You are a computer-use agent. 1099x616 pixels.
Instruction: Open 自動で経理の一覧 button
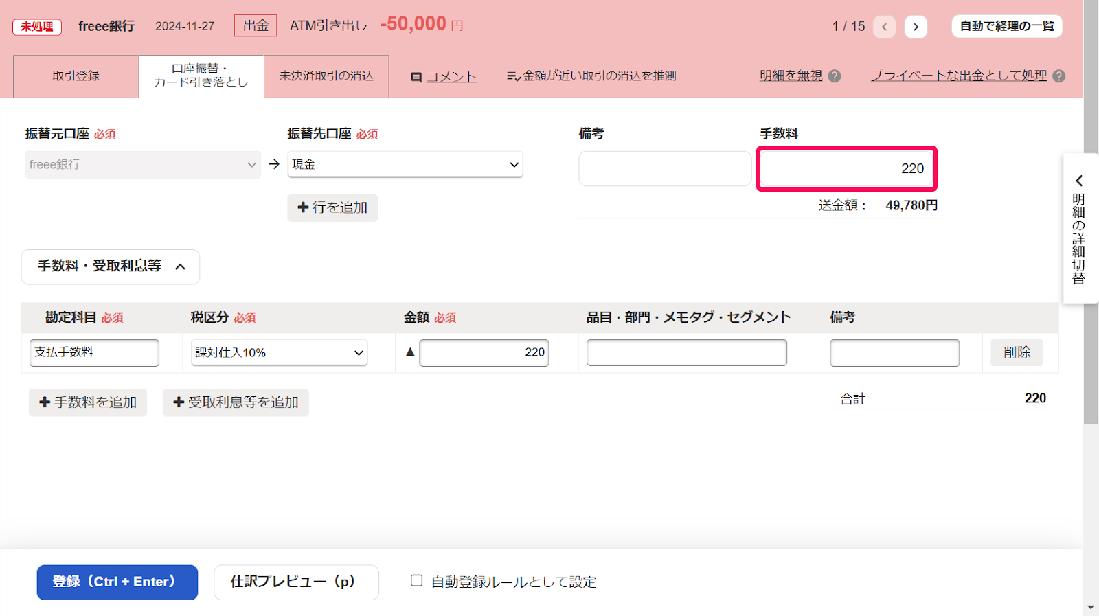[x=1007, y=26]
